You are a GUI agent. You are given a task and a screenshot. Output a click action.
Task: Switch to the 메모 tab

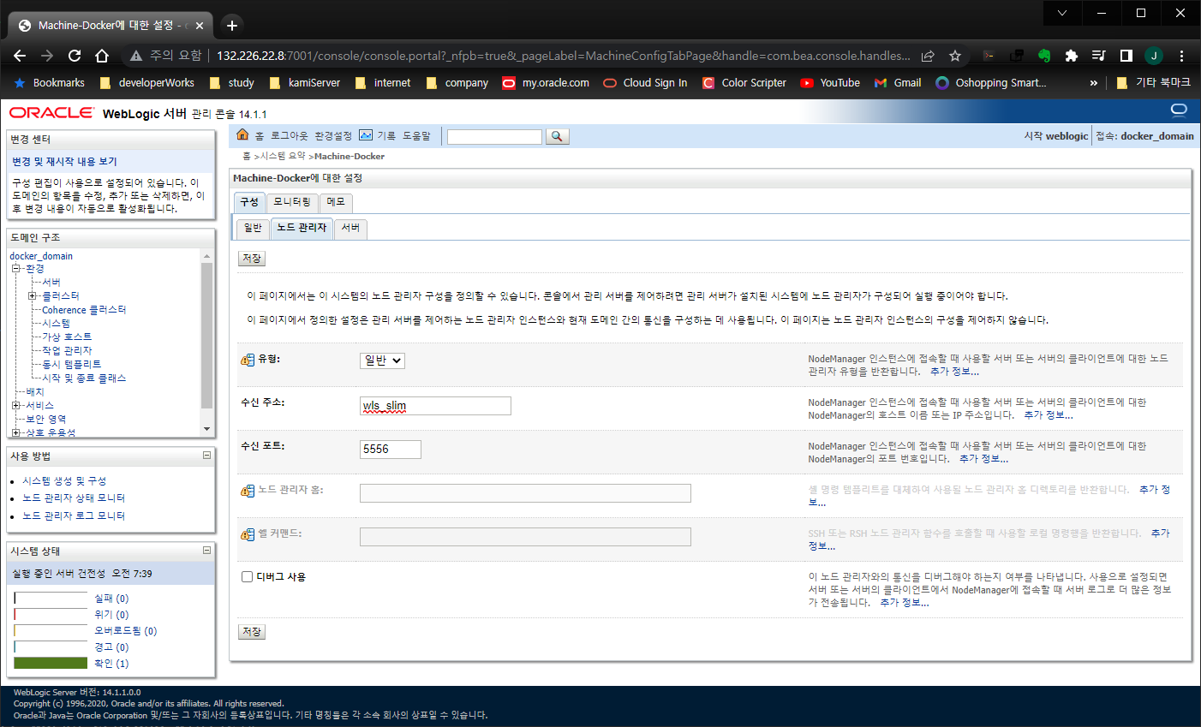pos(336,202)
